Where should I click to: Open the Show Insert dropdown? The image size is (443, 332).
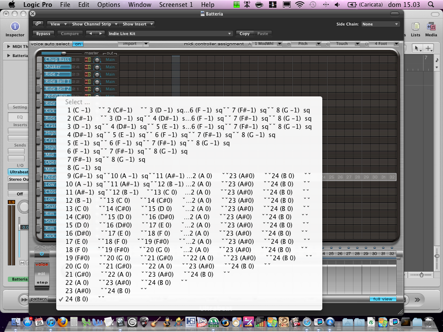point(137,24)
